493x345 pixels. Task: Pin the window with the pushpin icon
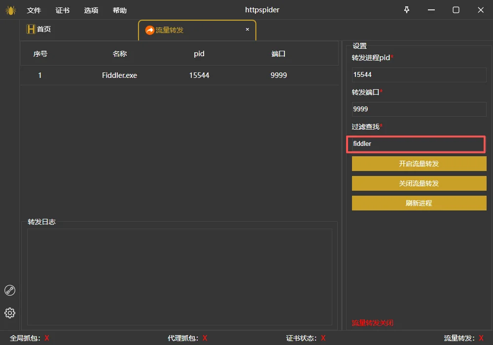click(x=407, y=10)
